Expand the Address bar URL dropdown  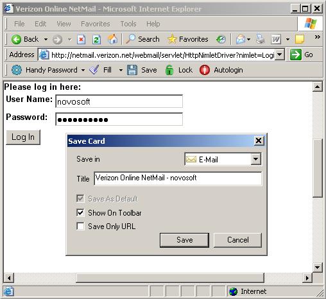pos(279,55)
